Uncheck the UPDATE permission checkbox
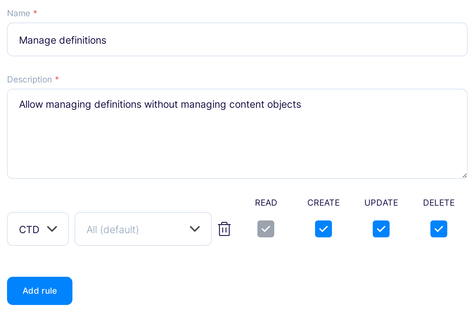474x312 pixels. click(x=381, y=229)
